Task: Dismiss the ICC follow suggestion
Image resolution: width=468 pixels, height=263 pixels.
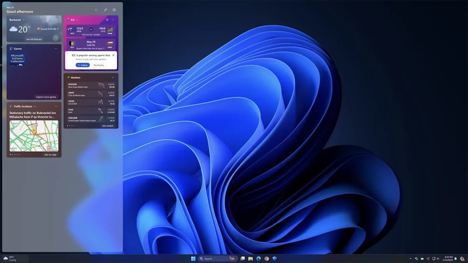Action: (x=113, y=55)
